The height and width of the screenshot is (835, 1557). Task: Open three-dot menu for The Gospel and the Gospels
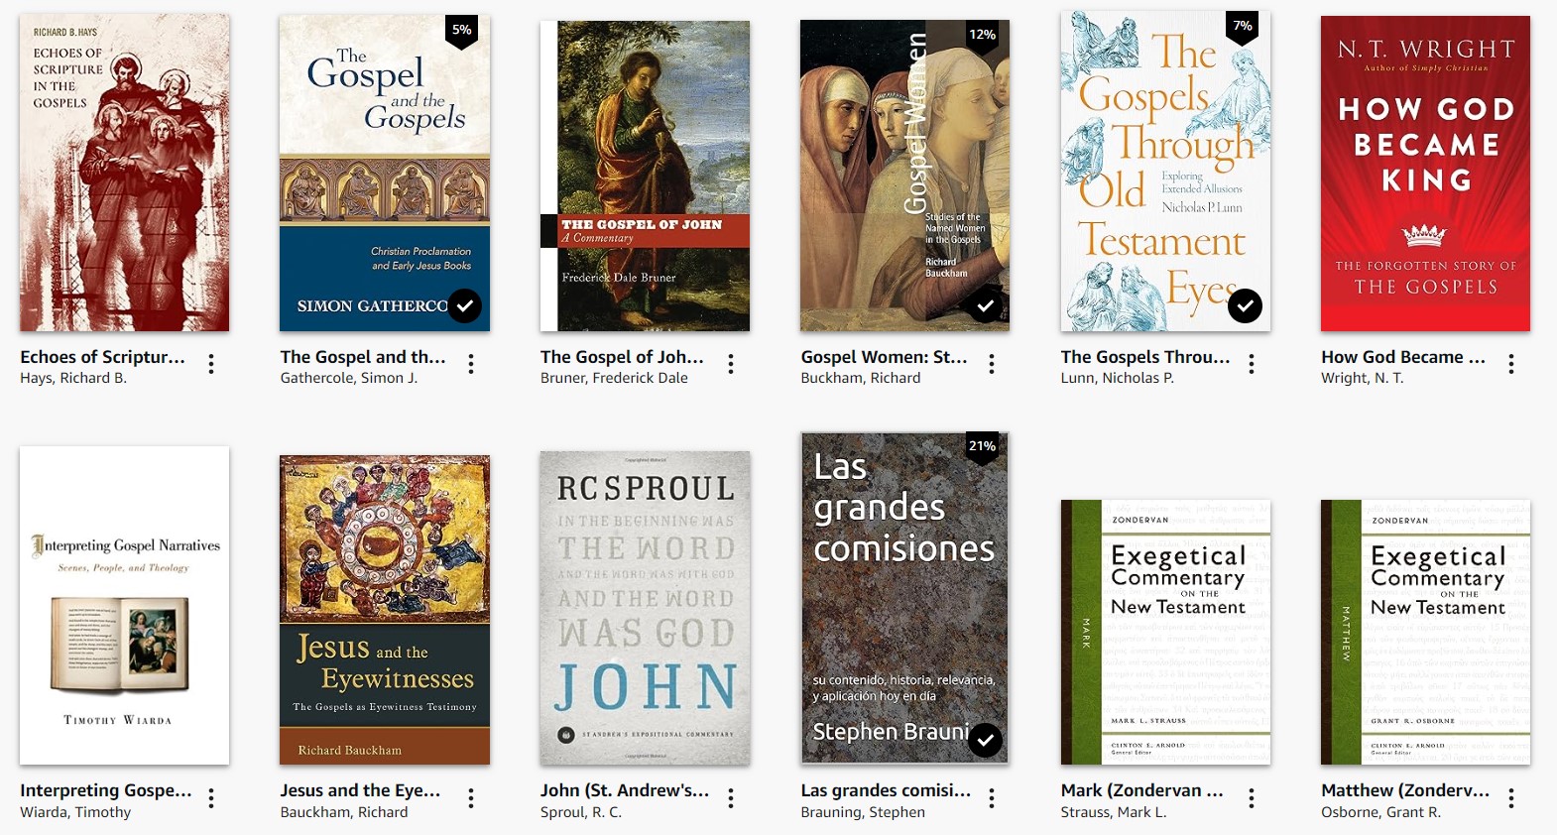click(471, 364)
